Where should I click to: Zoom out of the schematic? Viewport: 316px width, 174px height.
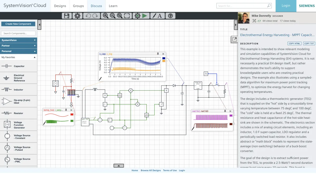113,16
